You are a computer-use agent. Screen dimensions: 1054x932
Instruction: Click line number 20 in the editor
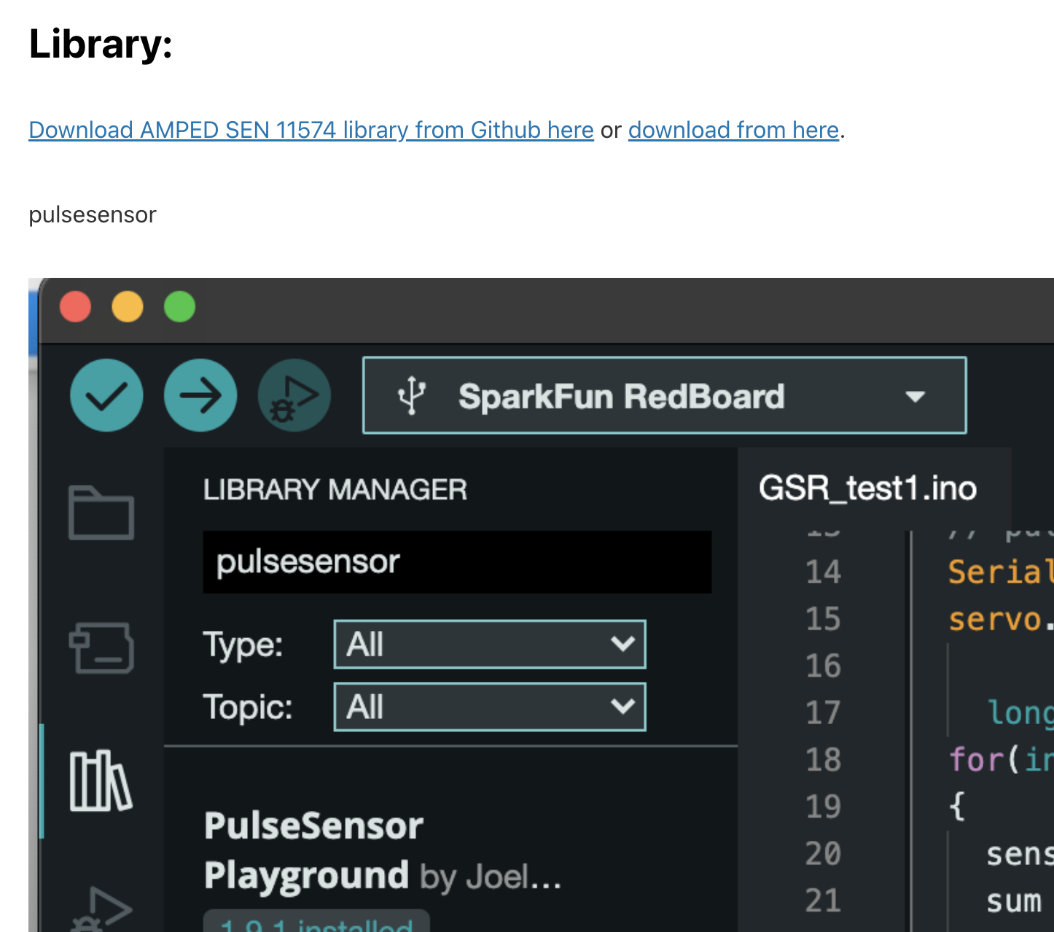tap(823, 853)
